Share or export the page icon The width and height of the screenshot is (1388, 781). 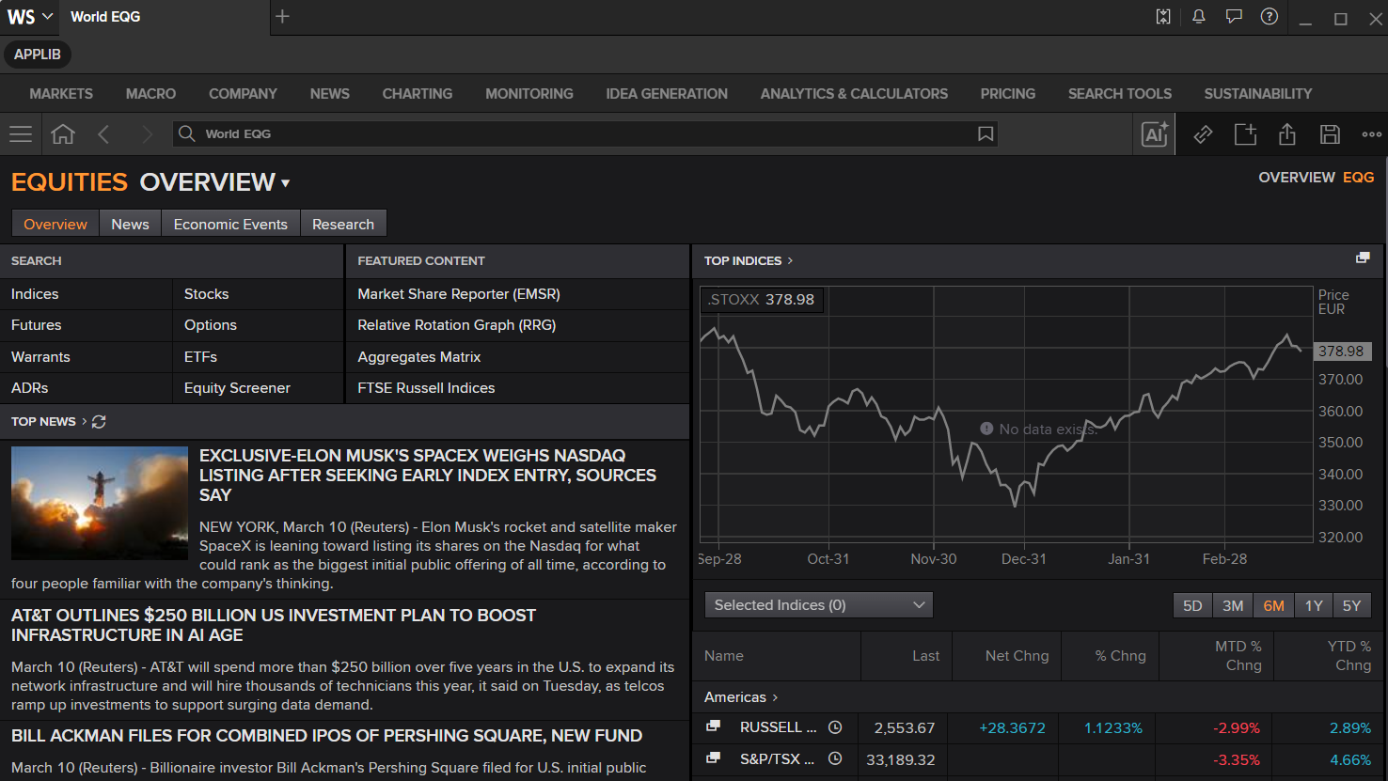pyautogui.click(x=1287, y=134)
